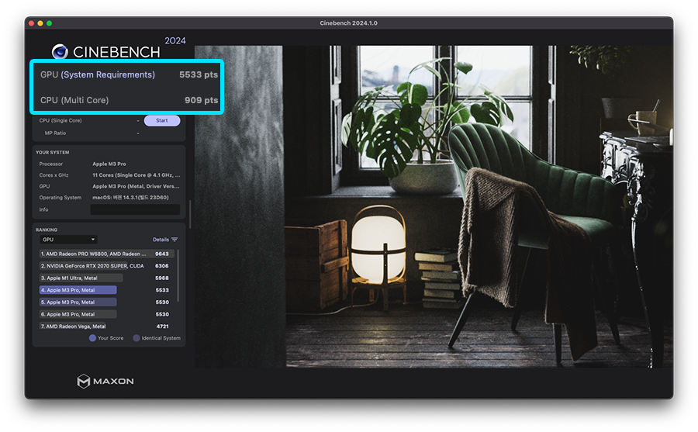
Task: Click the rendered room scene preview
Action: coord(434,206)
